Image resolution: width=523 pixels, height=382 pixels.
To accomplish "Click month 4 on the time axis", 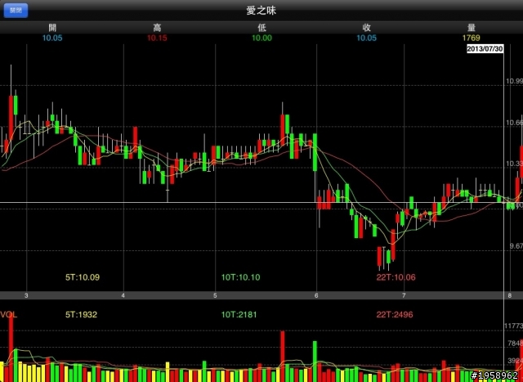I will [x=123, y=295].
